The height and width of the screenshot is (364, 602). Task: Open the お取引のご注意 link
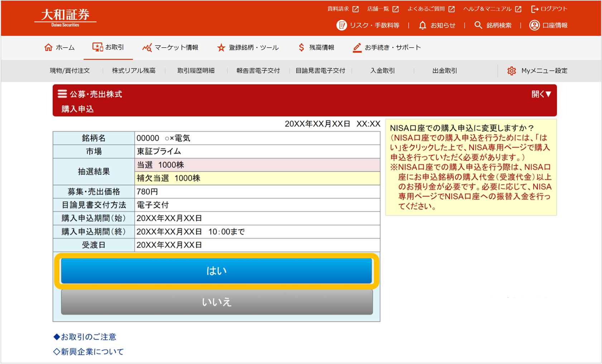[85, 337]
